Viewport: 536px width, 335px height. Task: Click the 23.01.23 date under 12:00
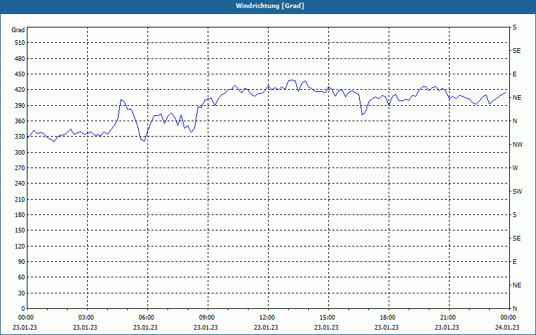click(x=266, y=328)
